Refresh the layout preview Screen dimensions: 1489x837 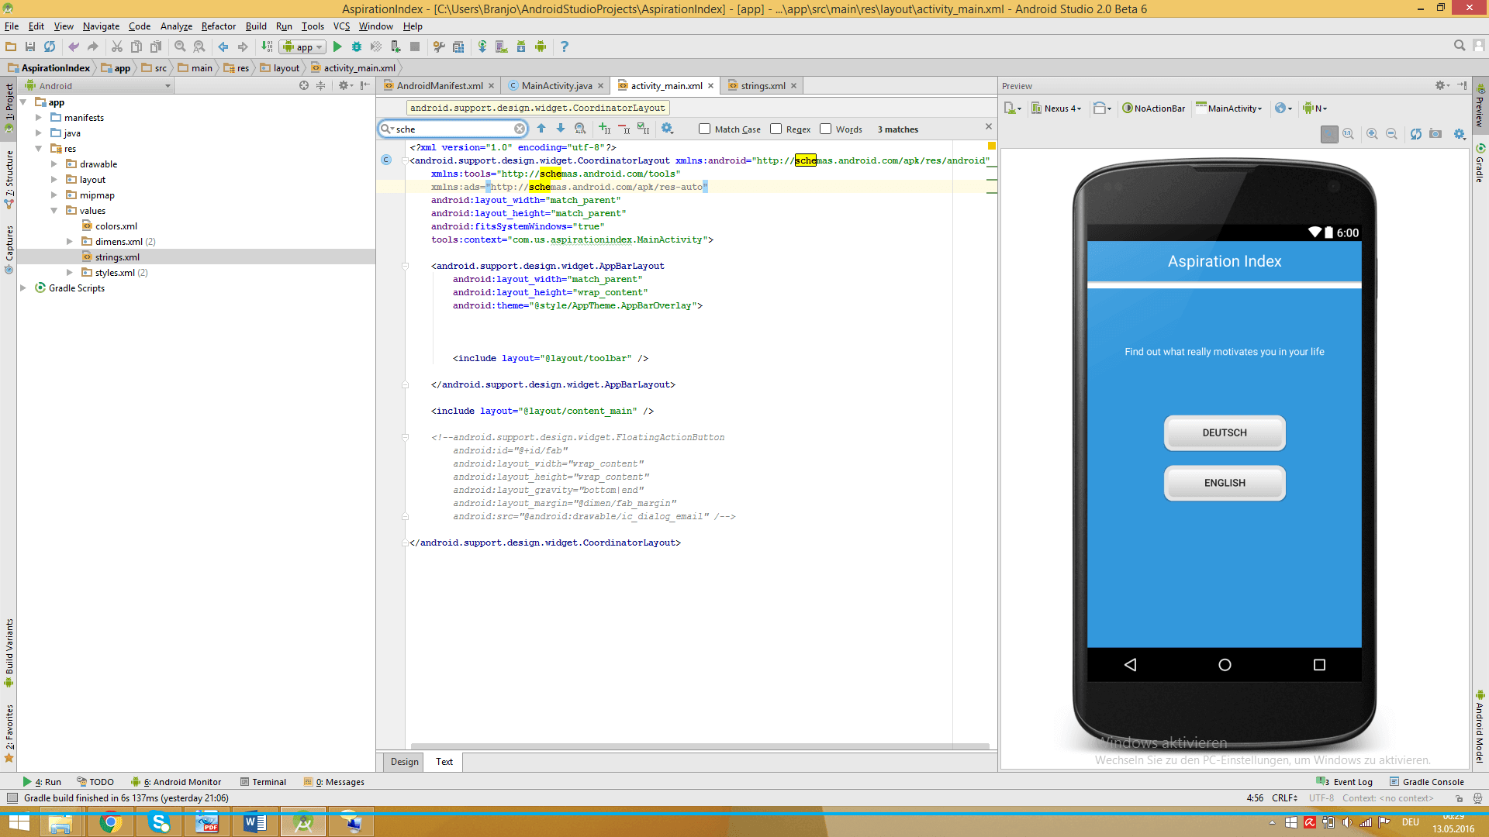tap(1416, 134)
